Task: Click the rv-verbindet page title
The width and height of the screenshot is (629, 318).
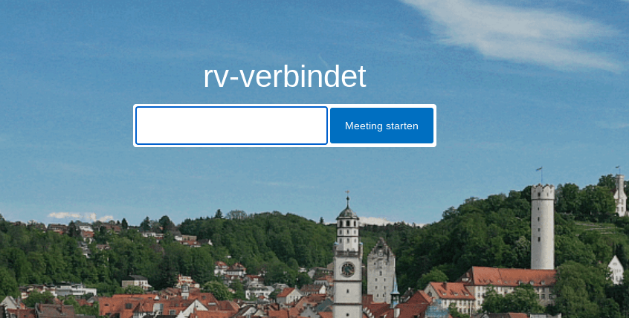Action: (x=285, y=77)
